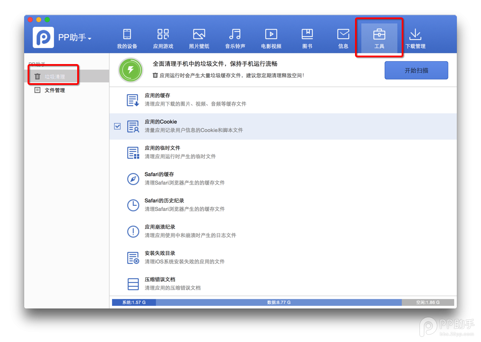481x342 pixels.
Task: Click the 数据:8.77 G storage segment
Action: 279,303
